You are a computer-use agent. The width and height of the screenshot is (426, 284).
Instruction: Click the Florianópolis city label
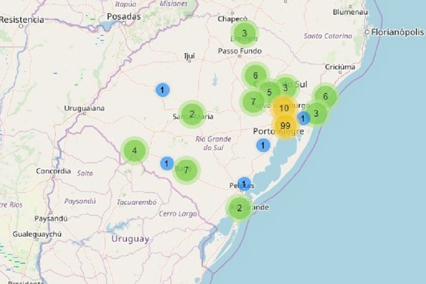coord(397,32)
